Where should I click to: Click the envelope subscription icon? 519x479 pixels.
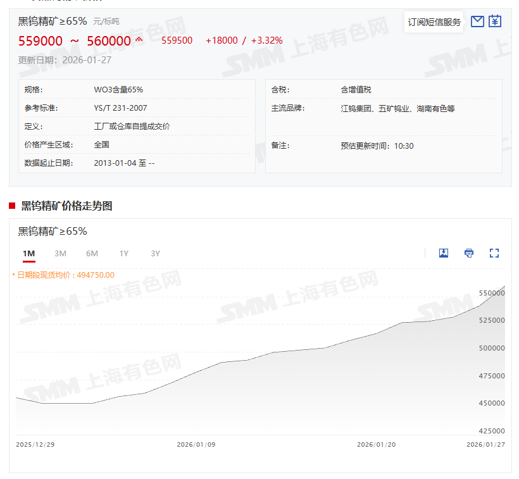click(478, 22)
